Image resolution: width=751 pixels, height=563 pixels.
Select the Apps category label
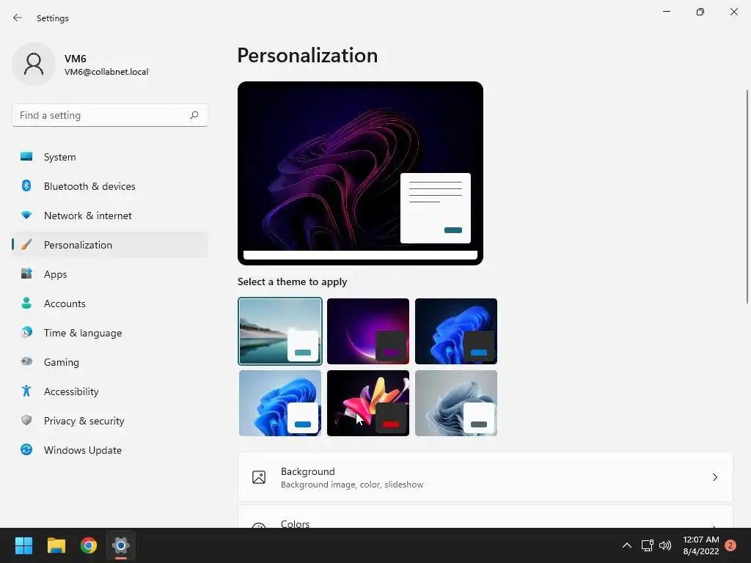pyautogui.click(x=56, y=274)
